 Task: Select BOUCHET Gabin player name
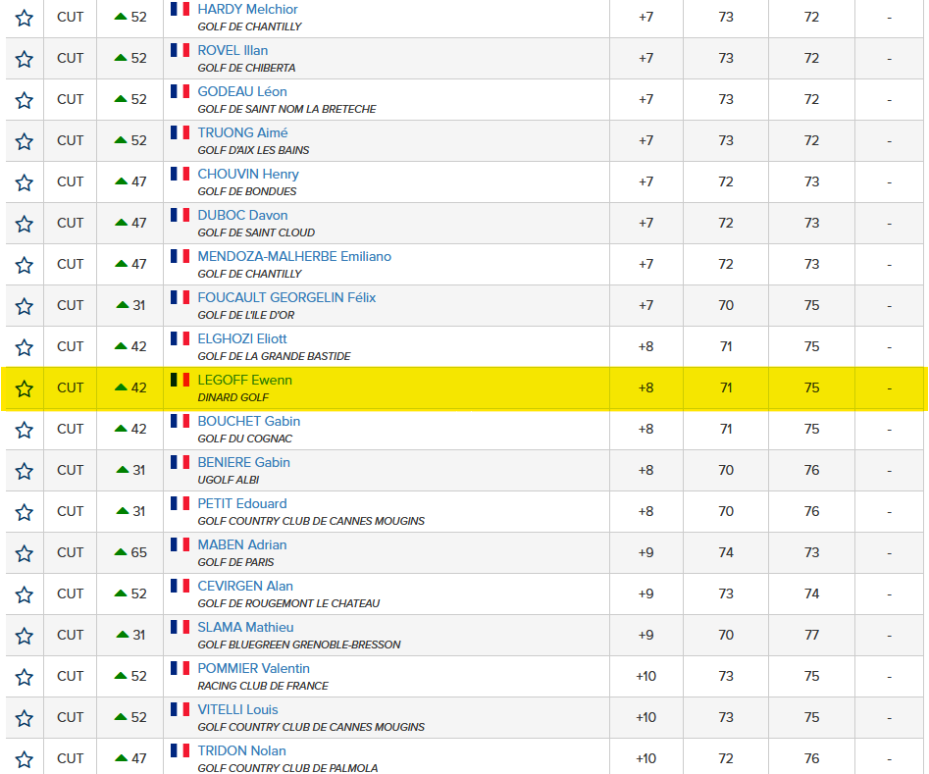248,421
